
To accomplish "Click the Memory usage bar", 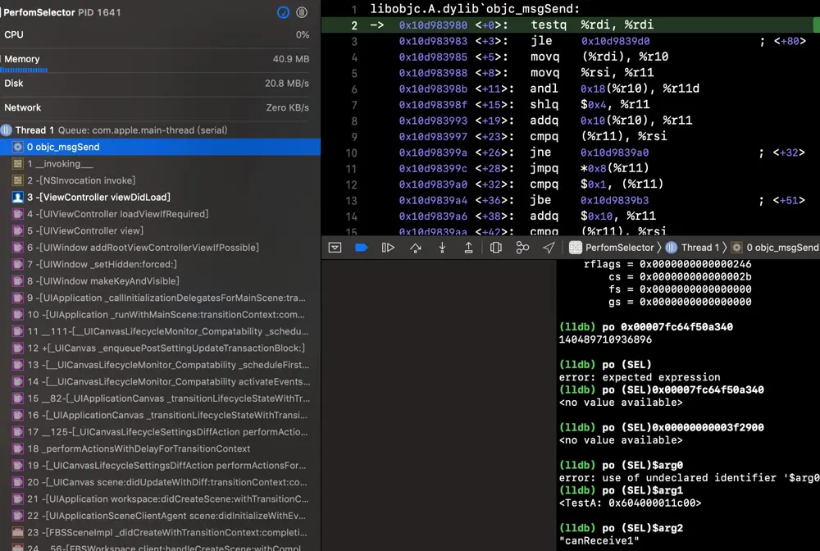I will 25,71.
